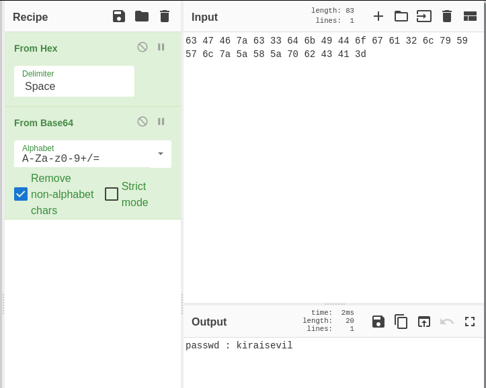Open folder as input
Viewport: 486px width, 388px height.
(401, 16)
